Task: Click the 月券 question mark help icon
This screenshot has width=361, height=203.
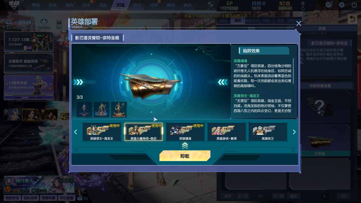Action: 264,3
